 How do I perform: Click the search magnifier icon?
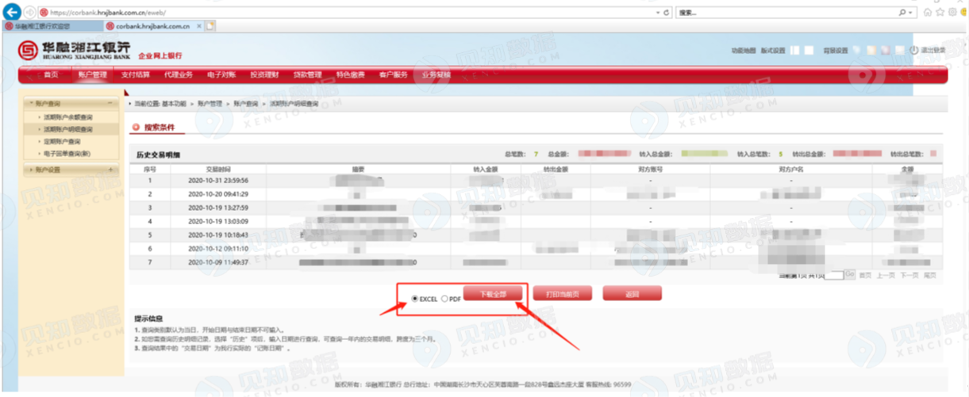point(902,13)
